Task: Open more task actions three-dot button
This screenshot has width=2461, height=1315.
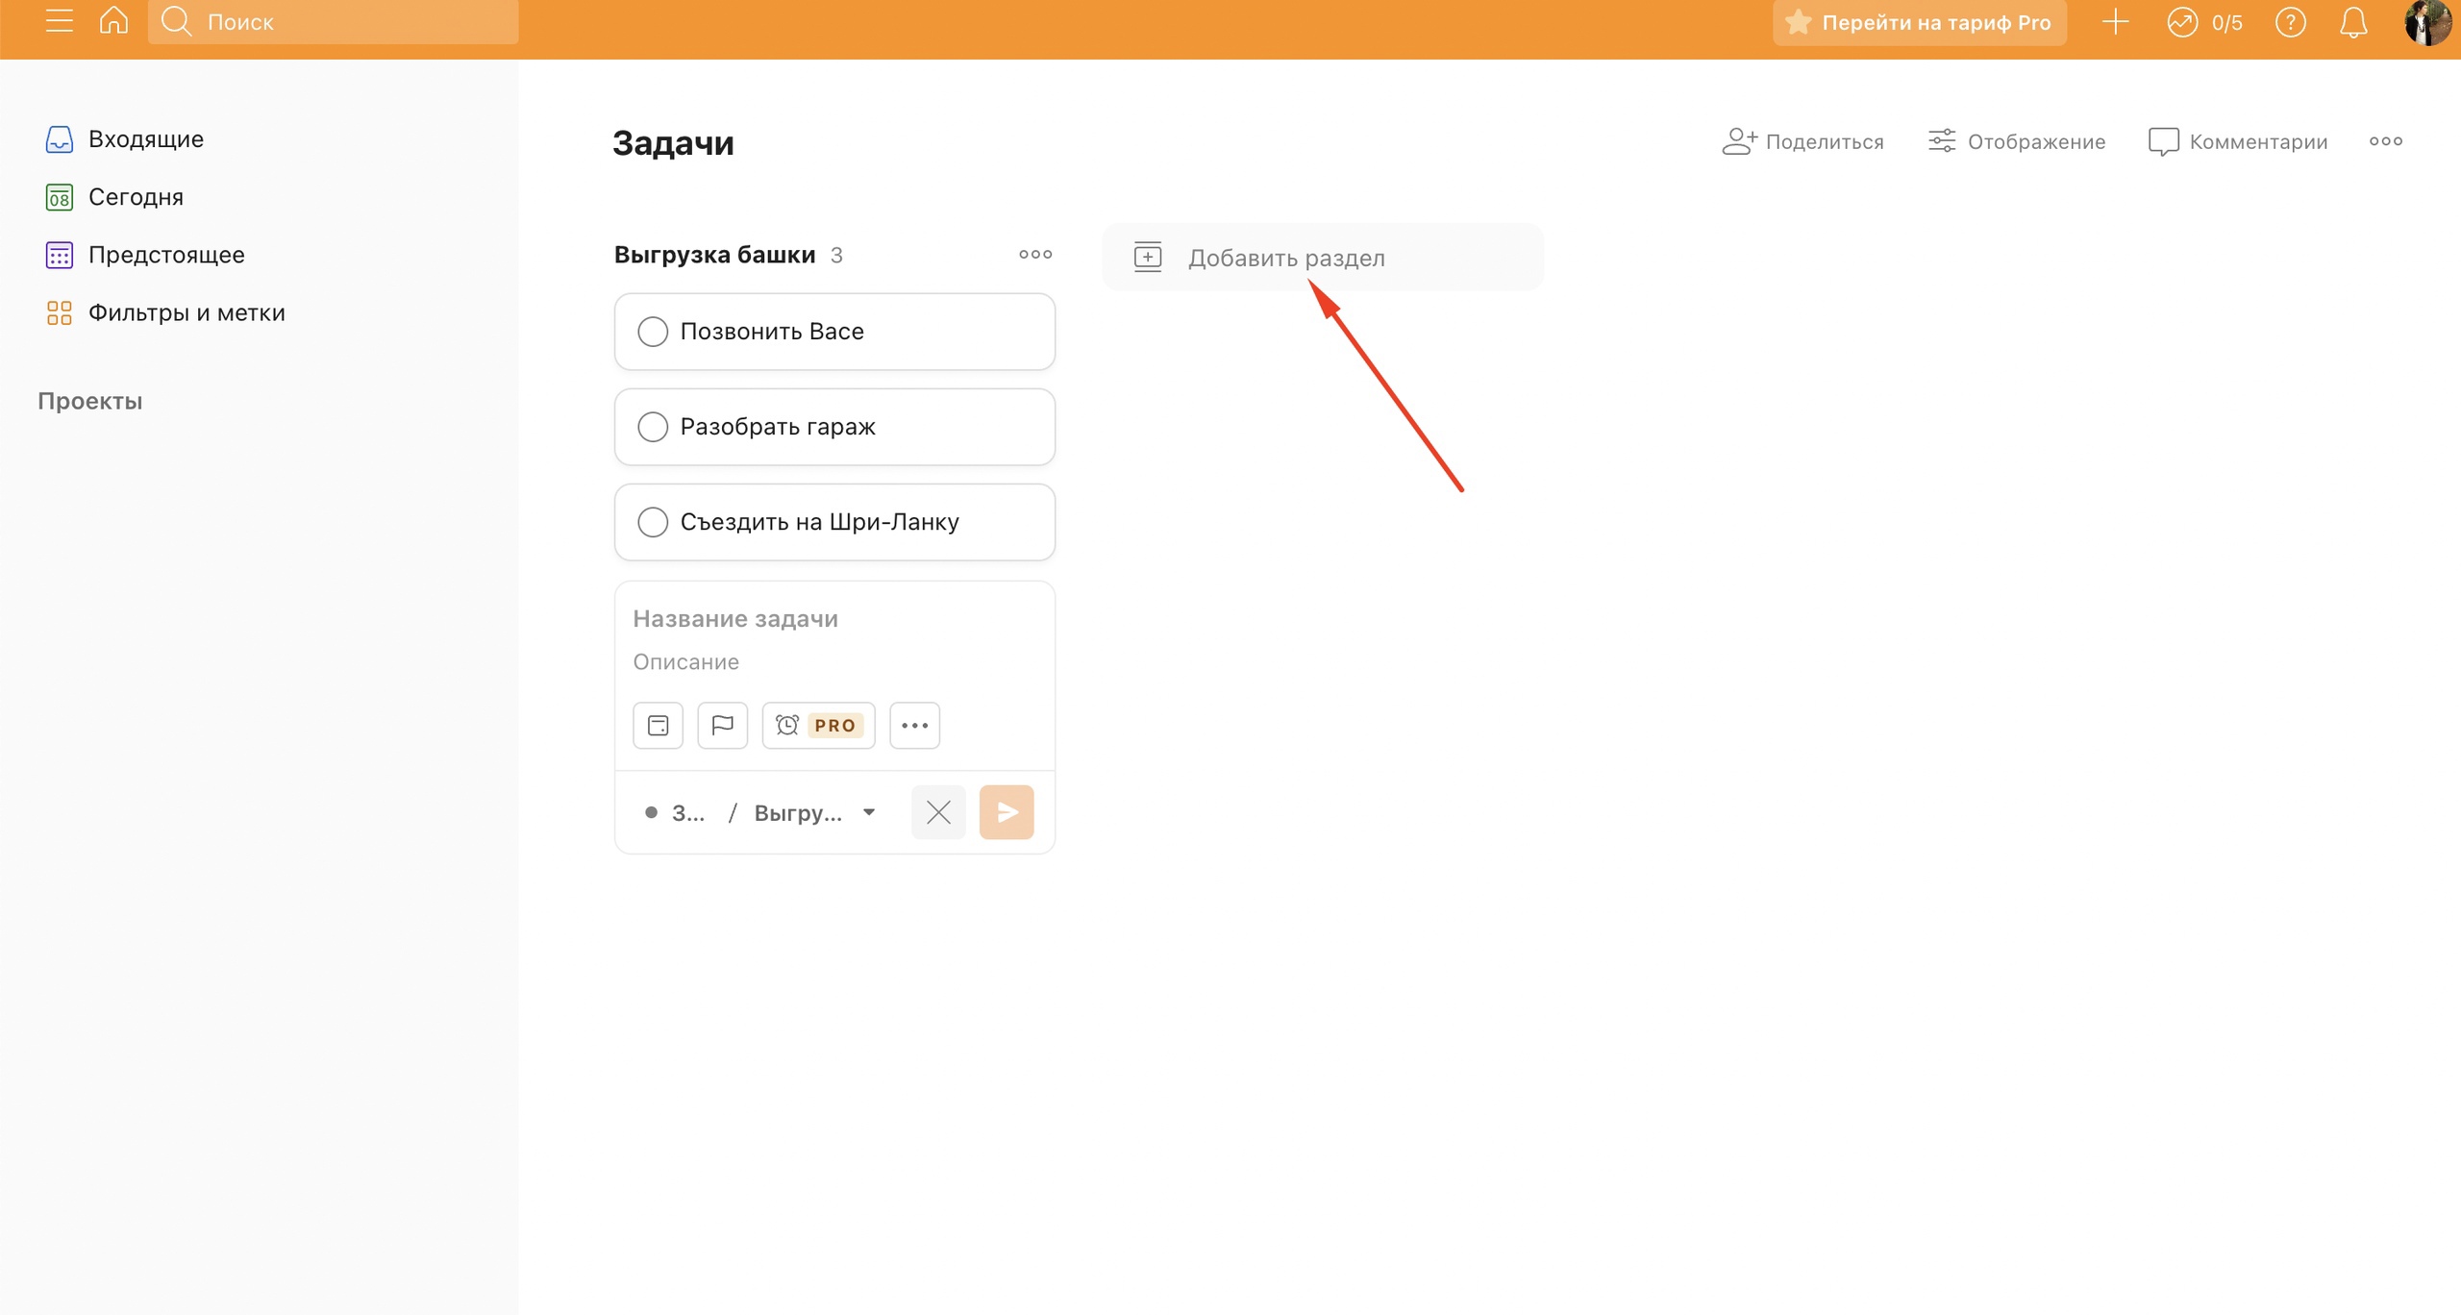Action: tap(914, 725)
